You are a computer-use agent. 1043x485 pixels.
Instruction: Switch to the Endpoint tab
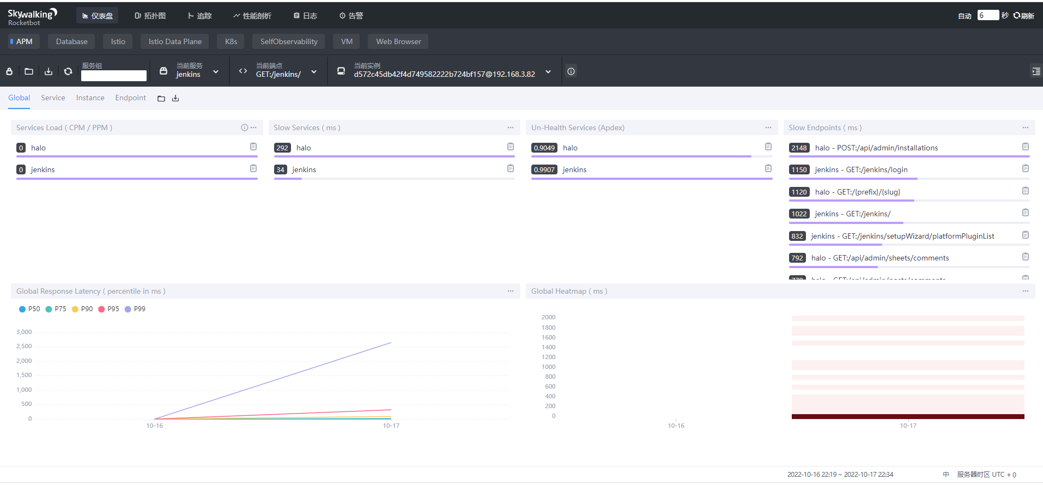tap(130, 98)
